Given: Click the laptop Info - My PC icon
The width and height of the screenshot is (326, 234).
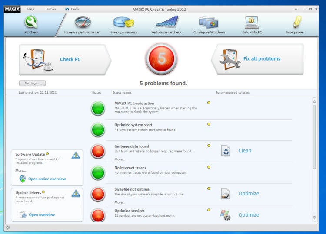Looking at the screenshot, I should pos(252,23).
